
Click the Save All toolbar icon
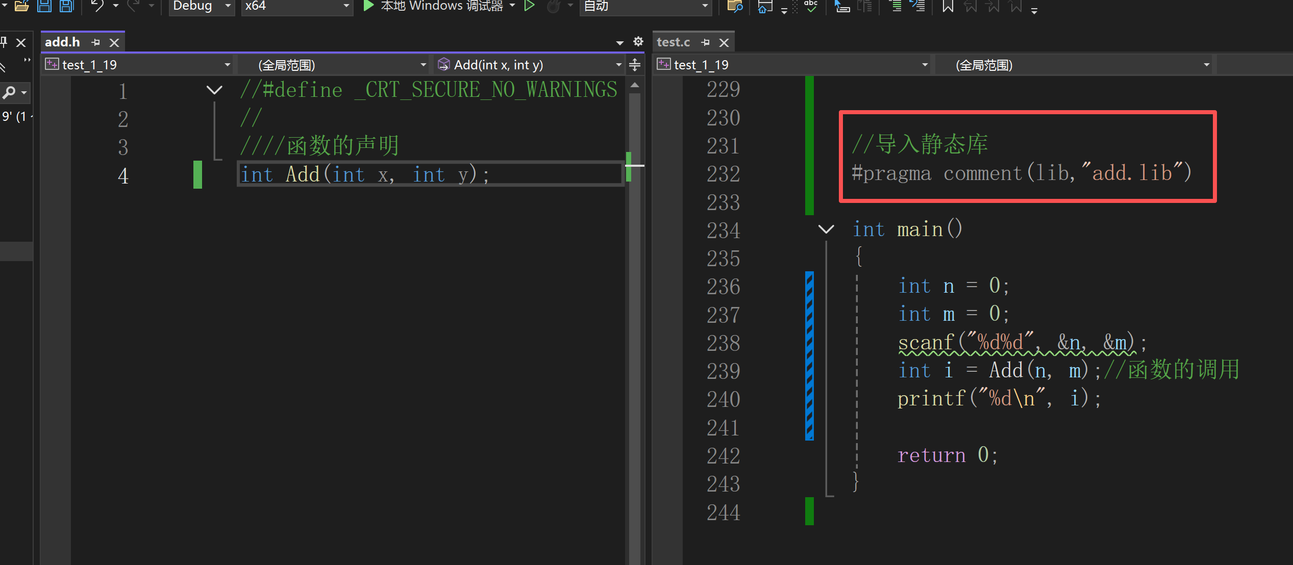tap(67, 6)
